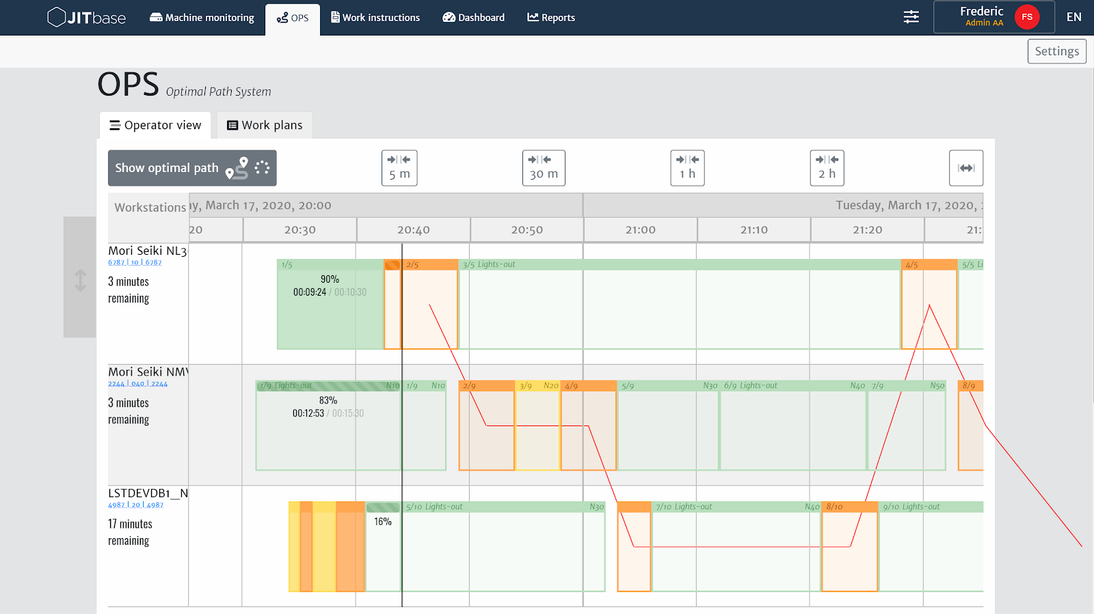The width and height of the screenshot is (1094, 614).
Task: Click the 17 minutes remaining text
Action: 130,532
